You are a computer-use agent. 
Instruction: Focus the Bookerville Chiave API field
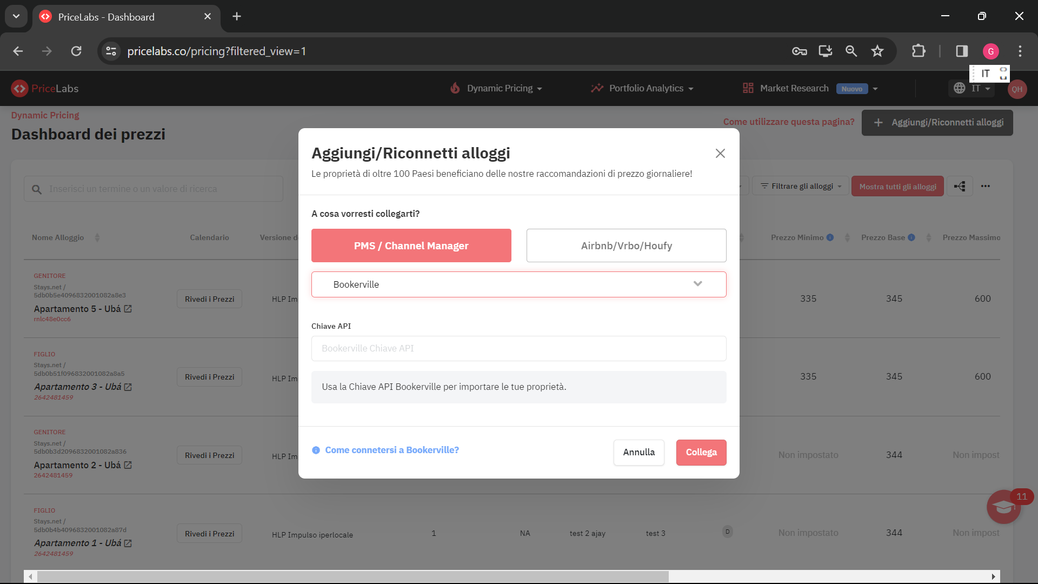coord(519,348)
